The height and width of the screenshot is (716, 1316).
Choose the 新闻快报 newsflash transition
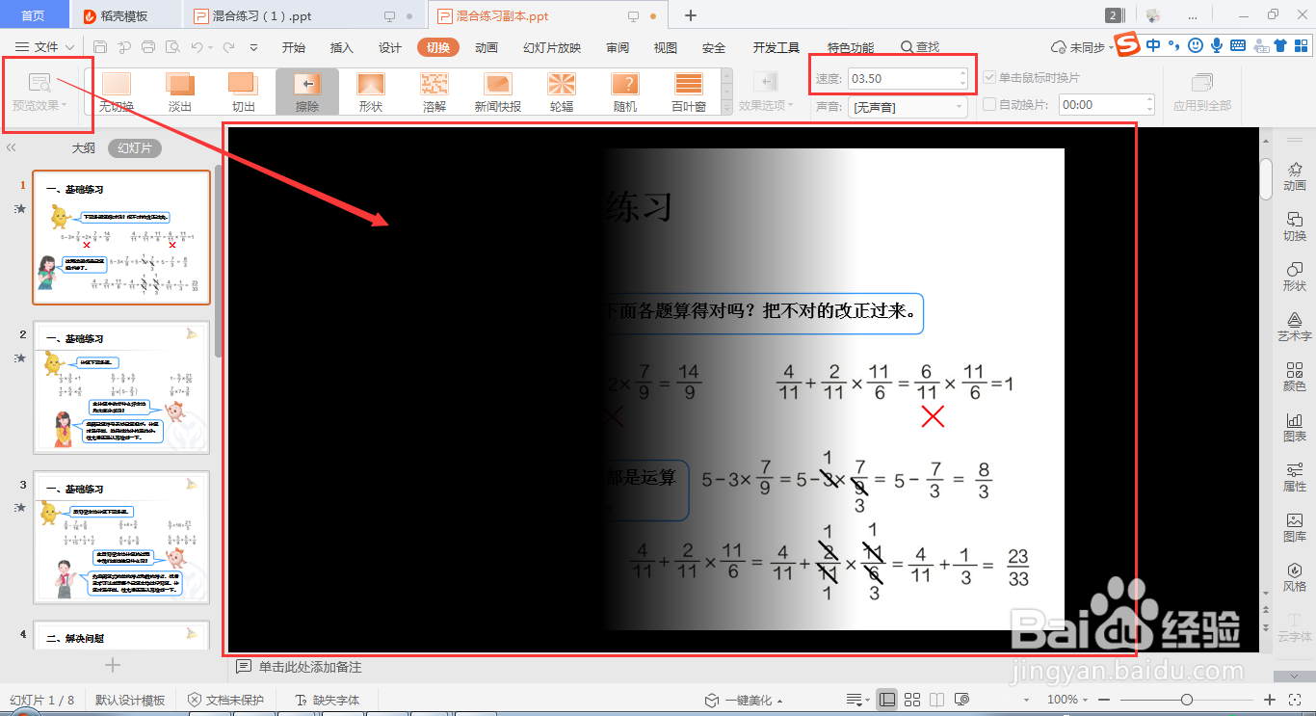tap(498, 92)
